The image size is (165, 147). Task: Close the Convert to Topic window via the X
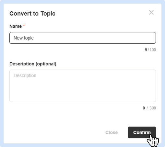[x=151, y=12]
